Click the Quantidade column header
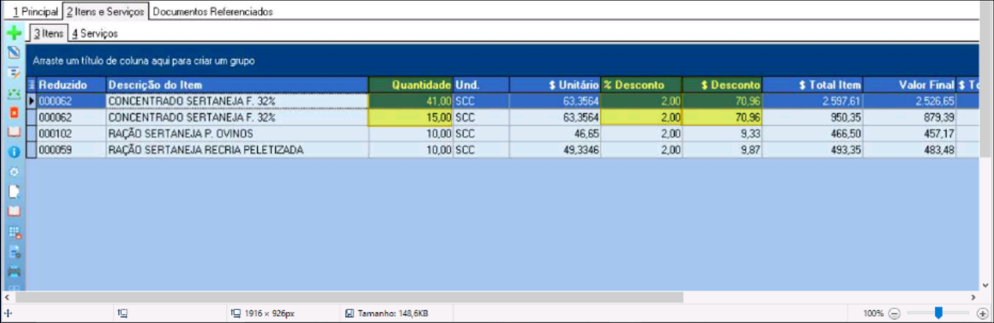The image size is (994, 323). [x=411, y=85]
